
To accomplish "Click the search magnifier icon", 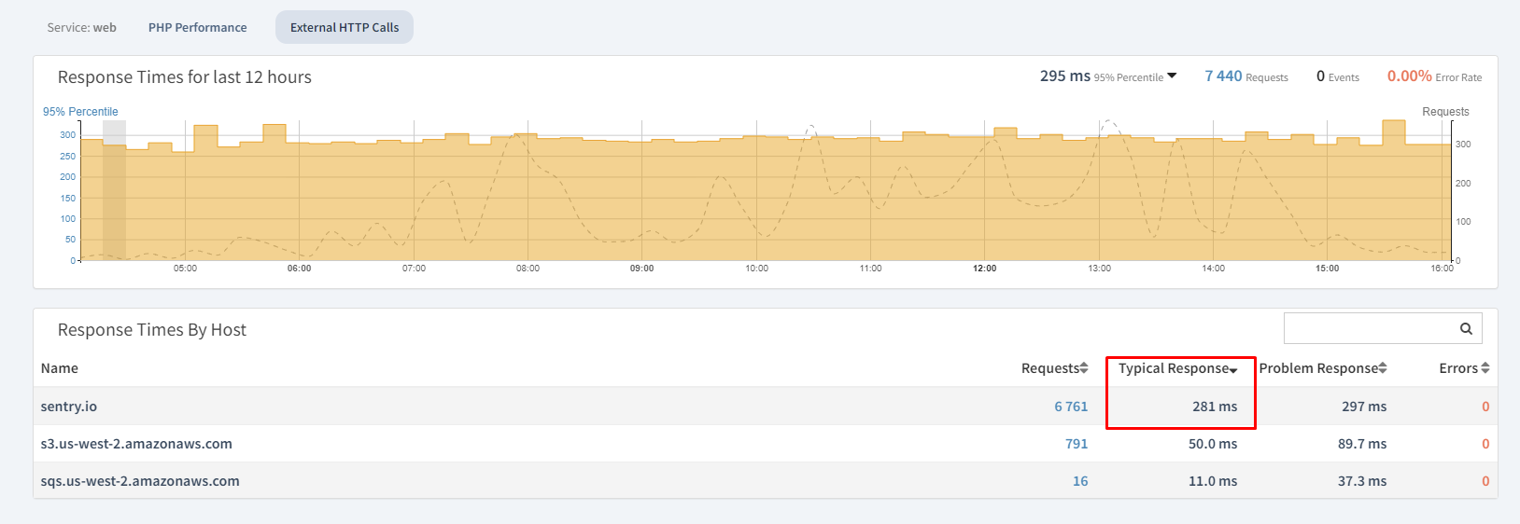I will pyautogui.click(x=1466, y=328).
